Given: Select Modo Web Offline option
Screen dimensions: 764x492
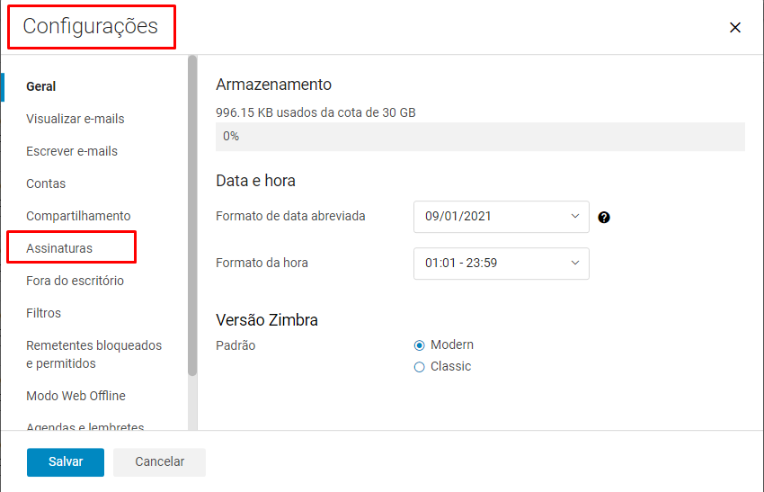Looking at the screenshot, I should click(76, 396).
